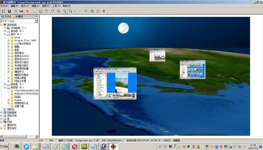Click the red X delete icon
Viewport: 263px width, 150px height.
pyautogui.click(x=27, y=11)
